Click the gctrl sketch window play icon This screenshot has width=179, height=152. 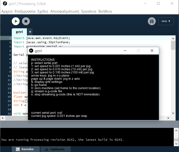[x=31, y=51]
